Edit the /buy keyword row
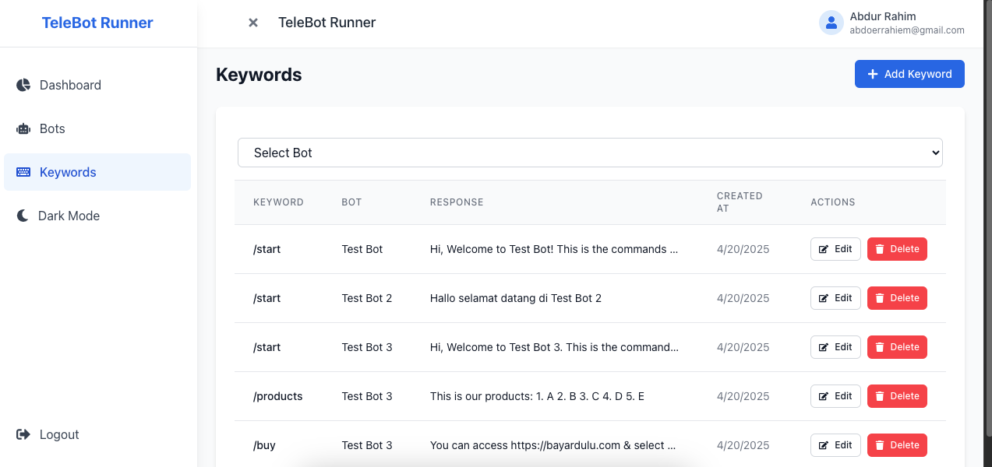 pyautogui.click(x=835, y=445)
